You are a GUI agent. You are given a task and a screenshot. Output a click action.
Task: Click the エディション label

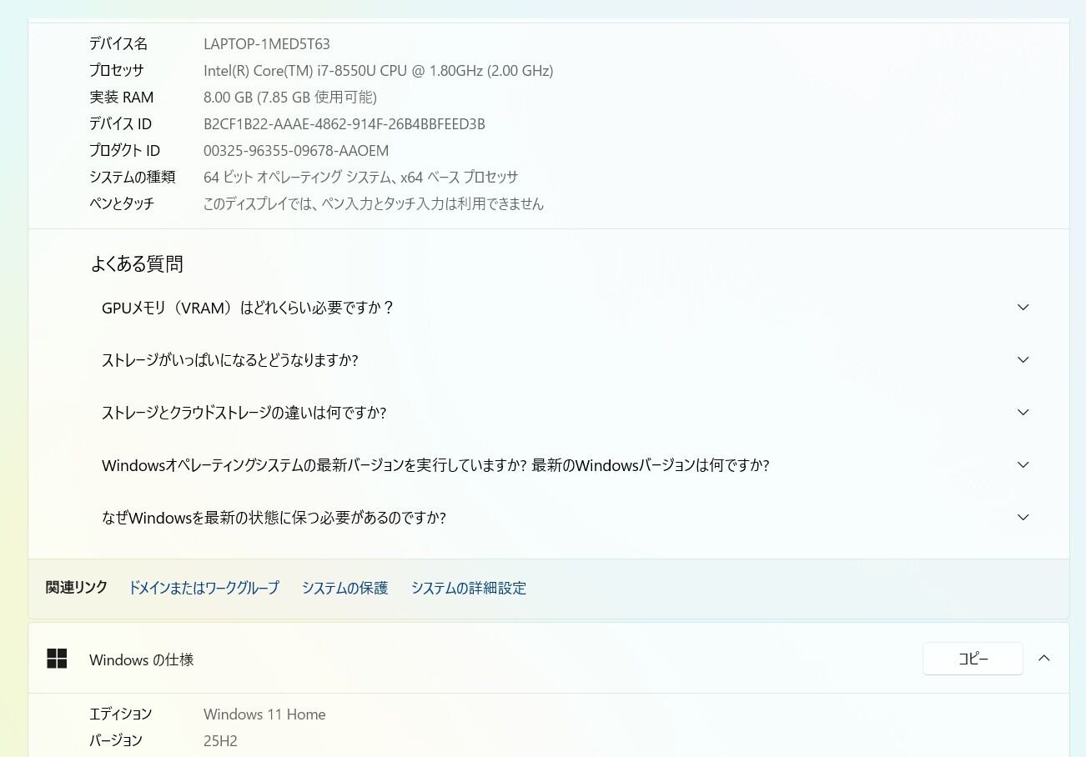121,714
